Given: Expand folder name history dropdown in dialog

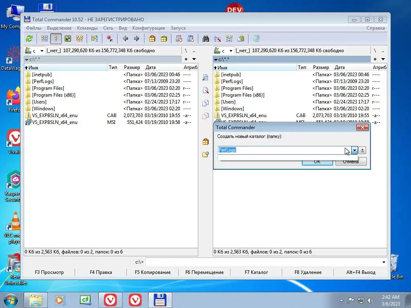Looking at the screenshot, I should pos(354,150).
